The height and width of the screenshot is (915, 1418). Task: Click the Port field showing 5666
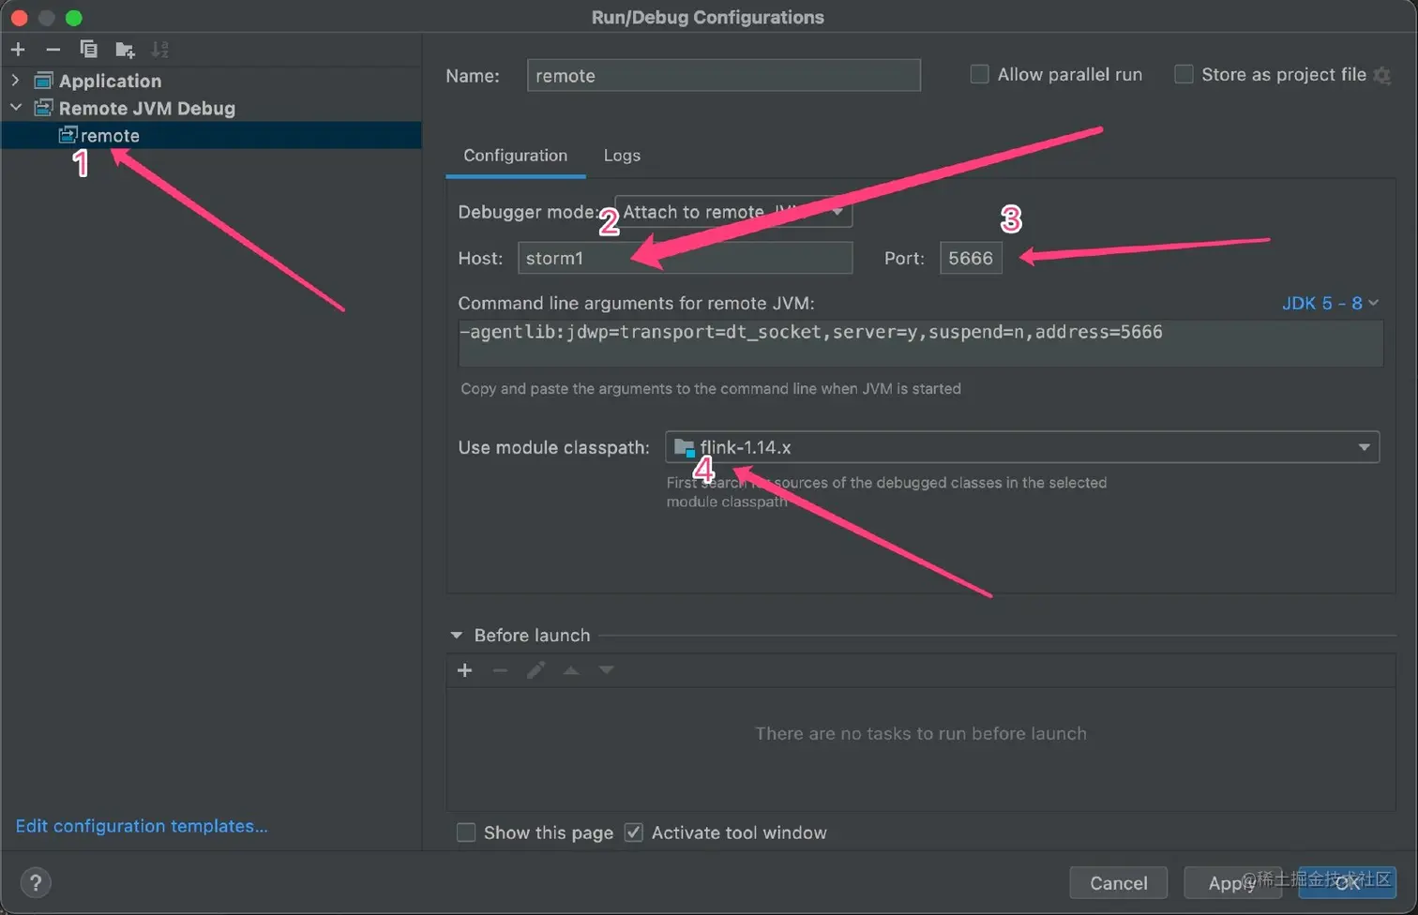[x=971, y=258]
